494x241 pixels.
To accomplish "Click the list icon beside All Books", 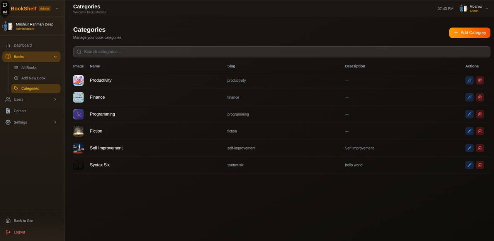I will pos(16,67).
